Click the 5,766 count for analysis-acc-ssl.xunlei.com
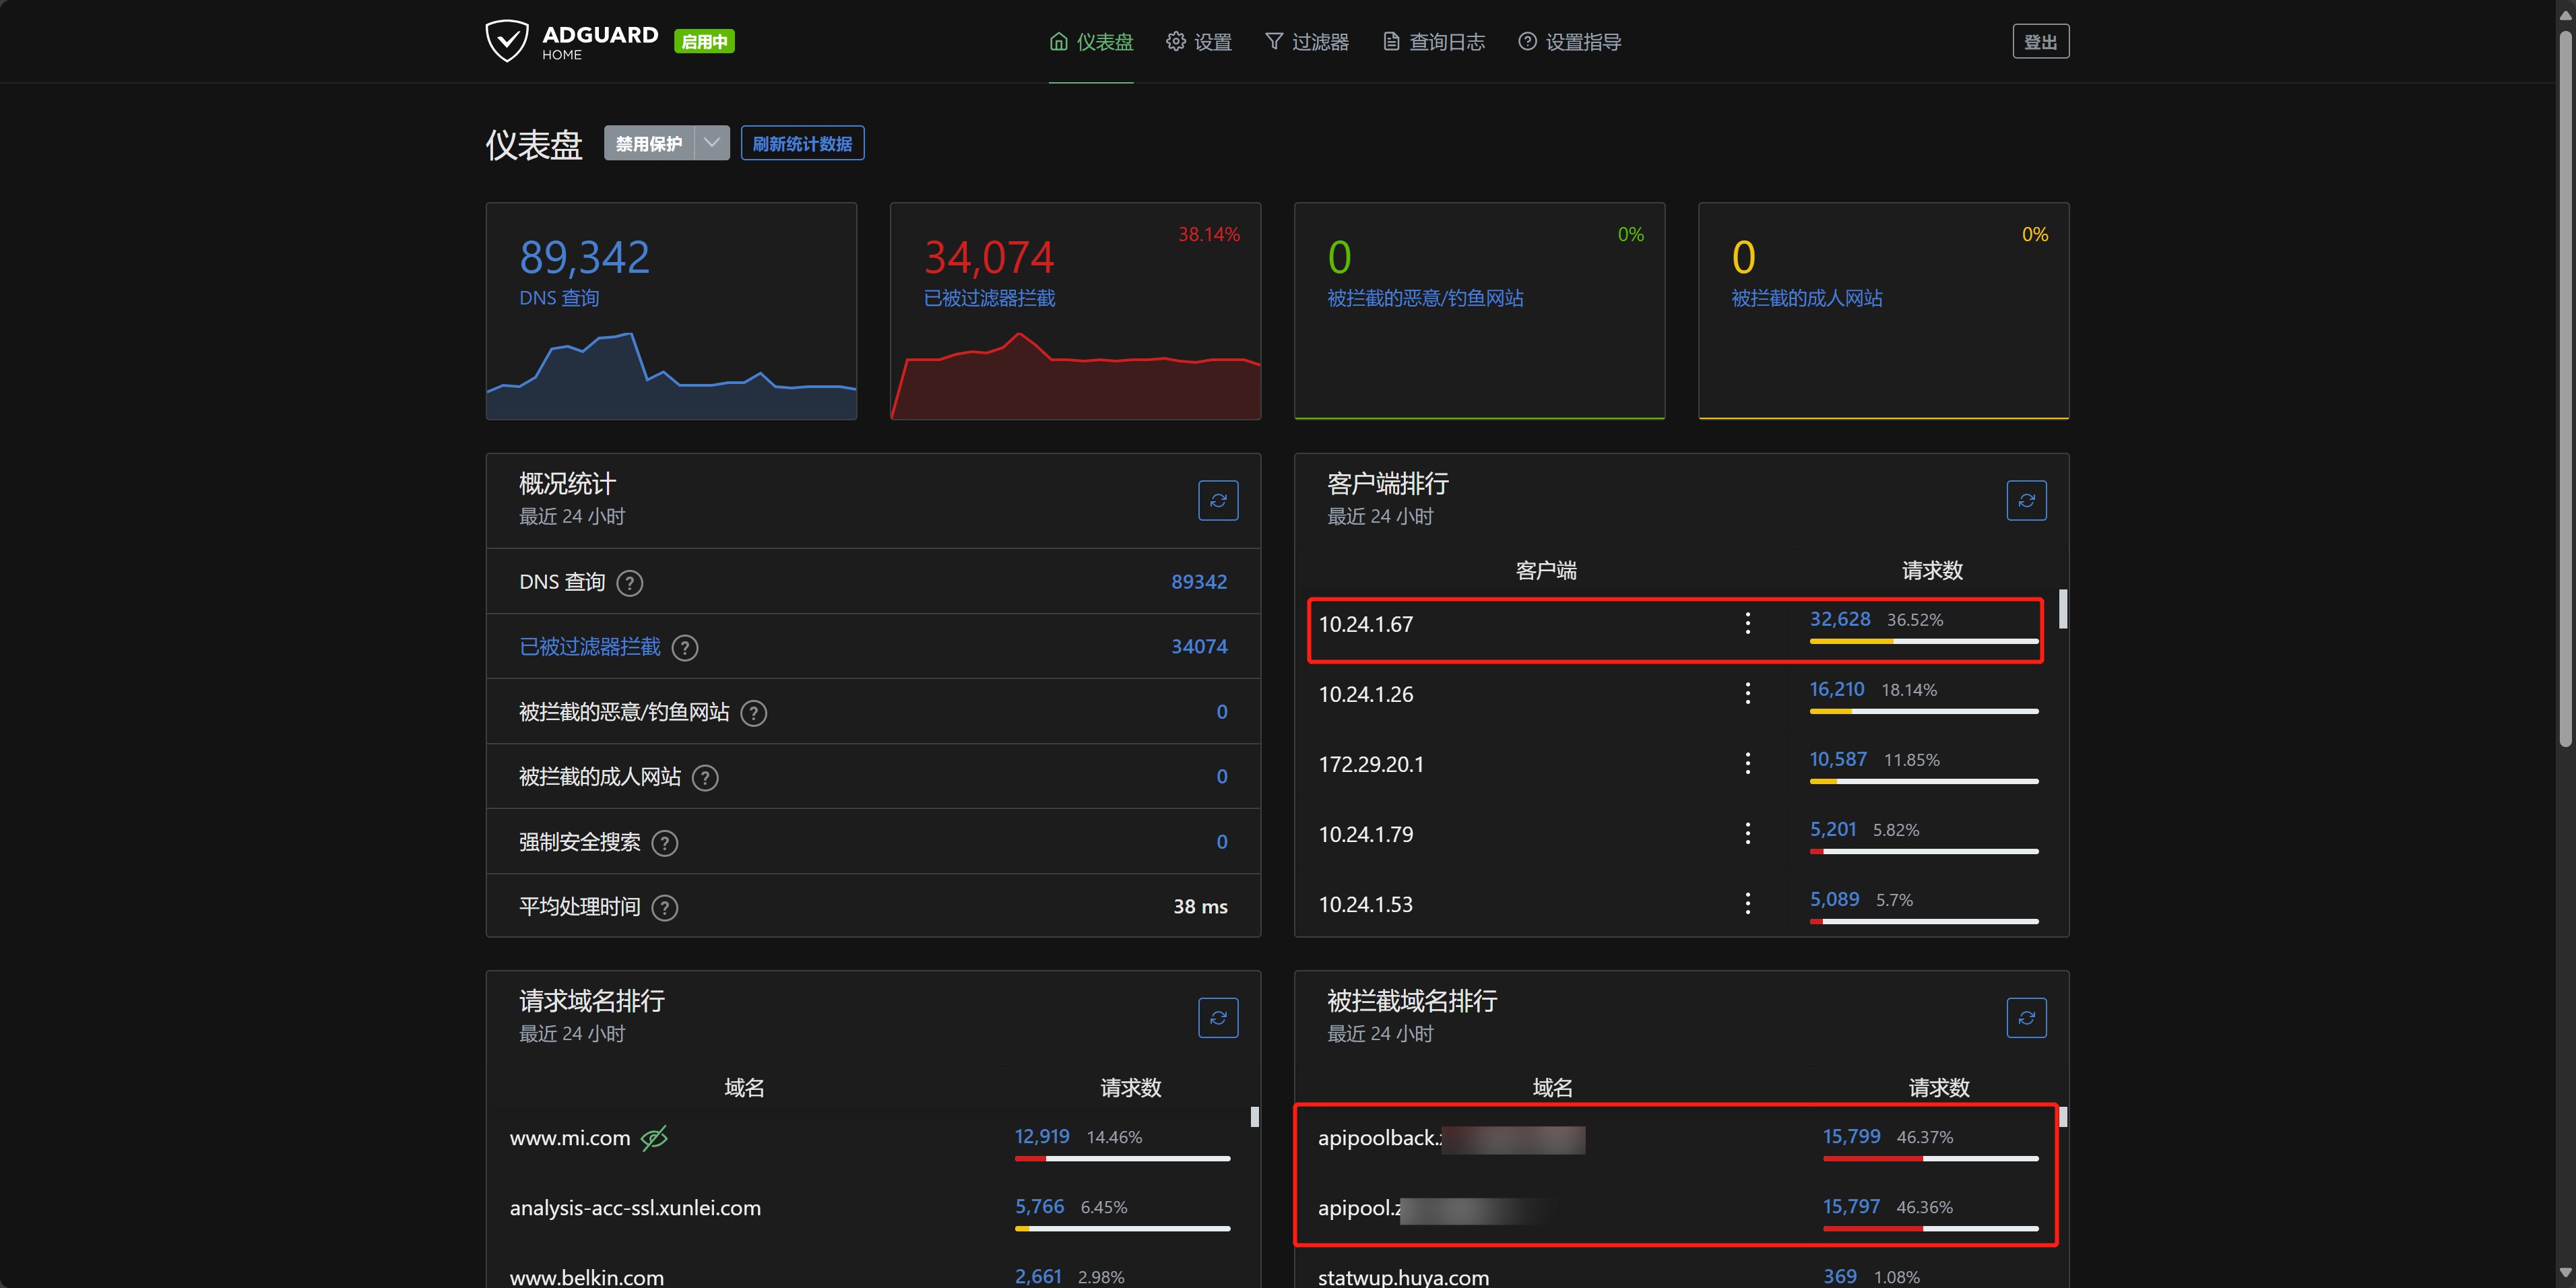The width and height of the screenshot is (2576, 1288). click(x=1039, y=1206)
